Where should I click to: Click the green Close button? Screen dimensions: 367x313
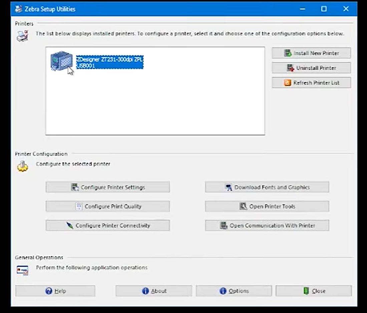coord(314,291)
